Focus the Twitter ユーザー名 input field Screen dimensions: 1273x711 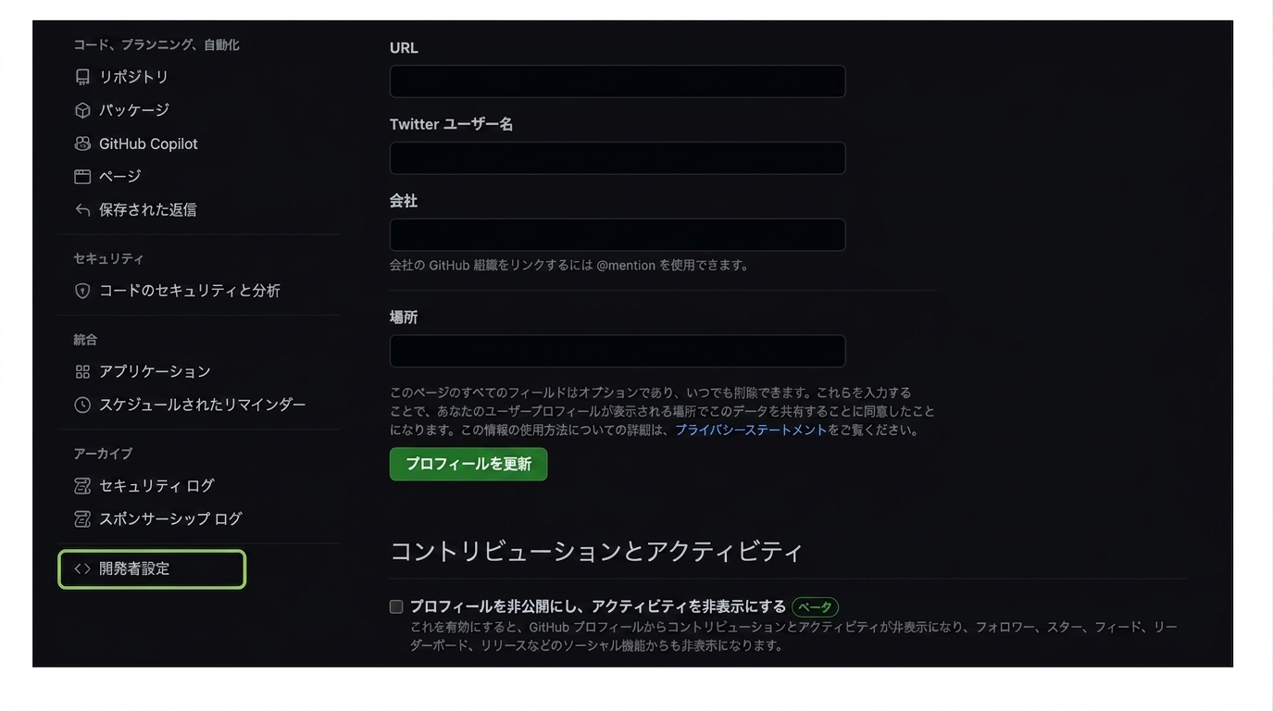[618, 158]
